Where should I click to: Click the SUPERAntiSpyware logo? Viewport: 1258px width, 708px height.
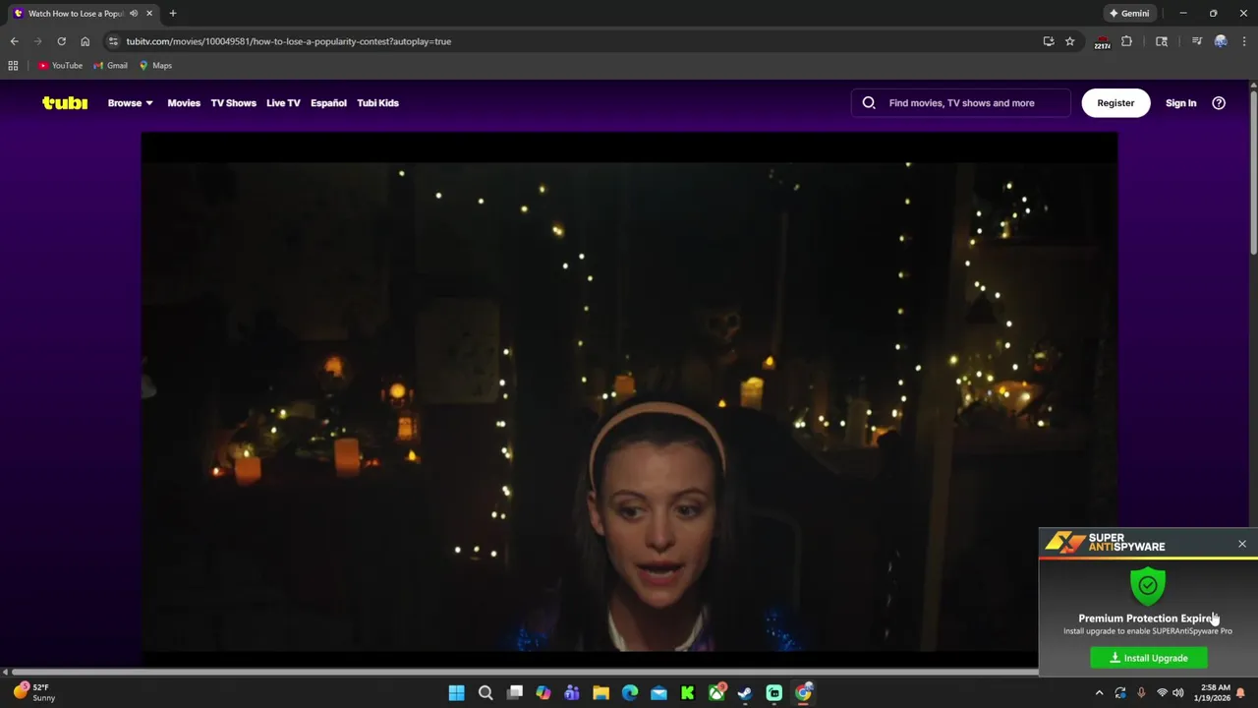[x=1105, y=543]
